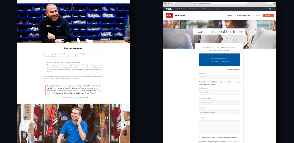Image resolution: width=294 pixels, height=143 pixels.
Task: Click the Sign in link
Action: [x=258, y=15]
